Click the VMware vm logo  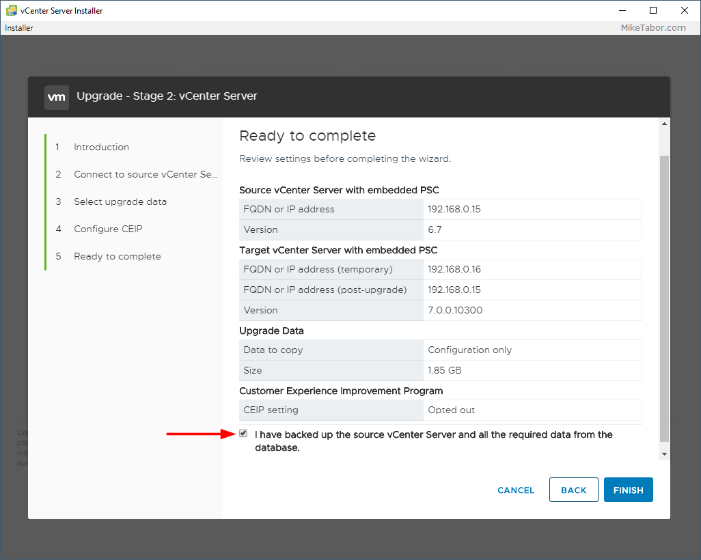(x=56, y=97)
